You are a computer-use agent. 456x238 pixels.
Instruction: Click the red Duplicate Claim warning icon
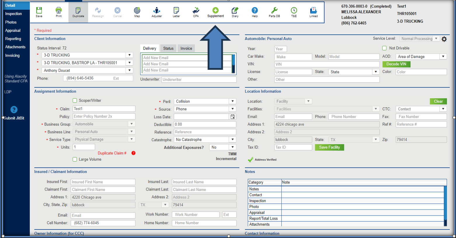coord(133,153)
